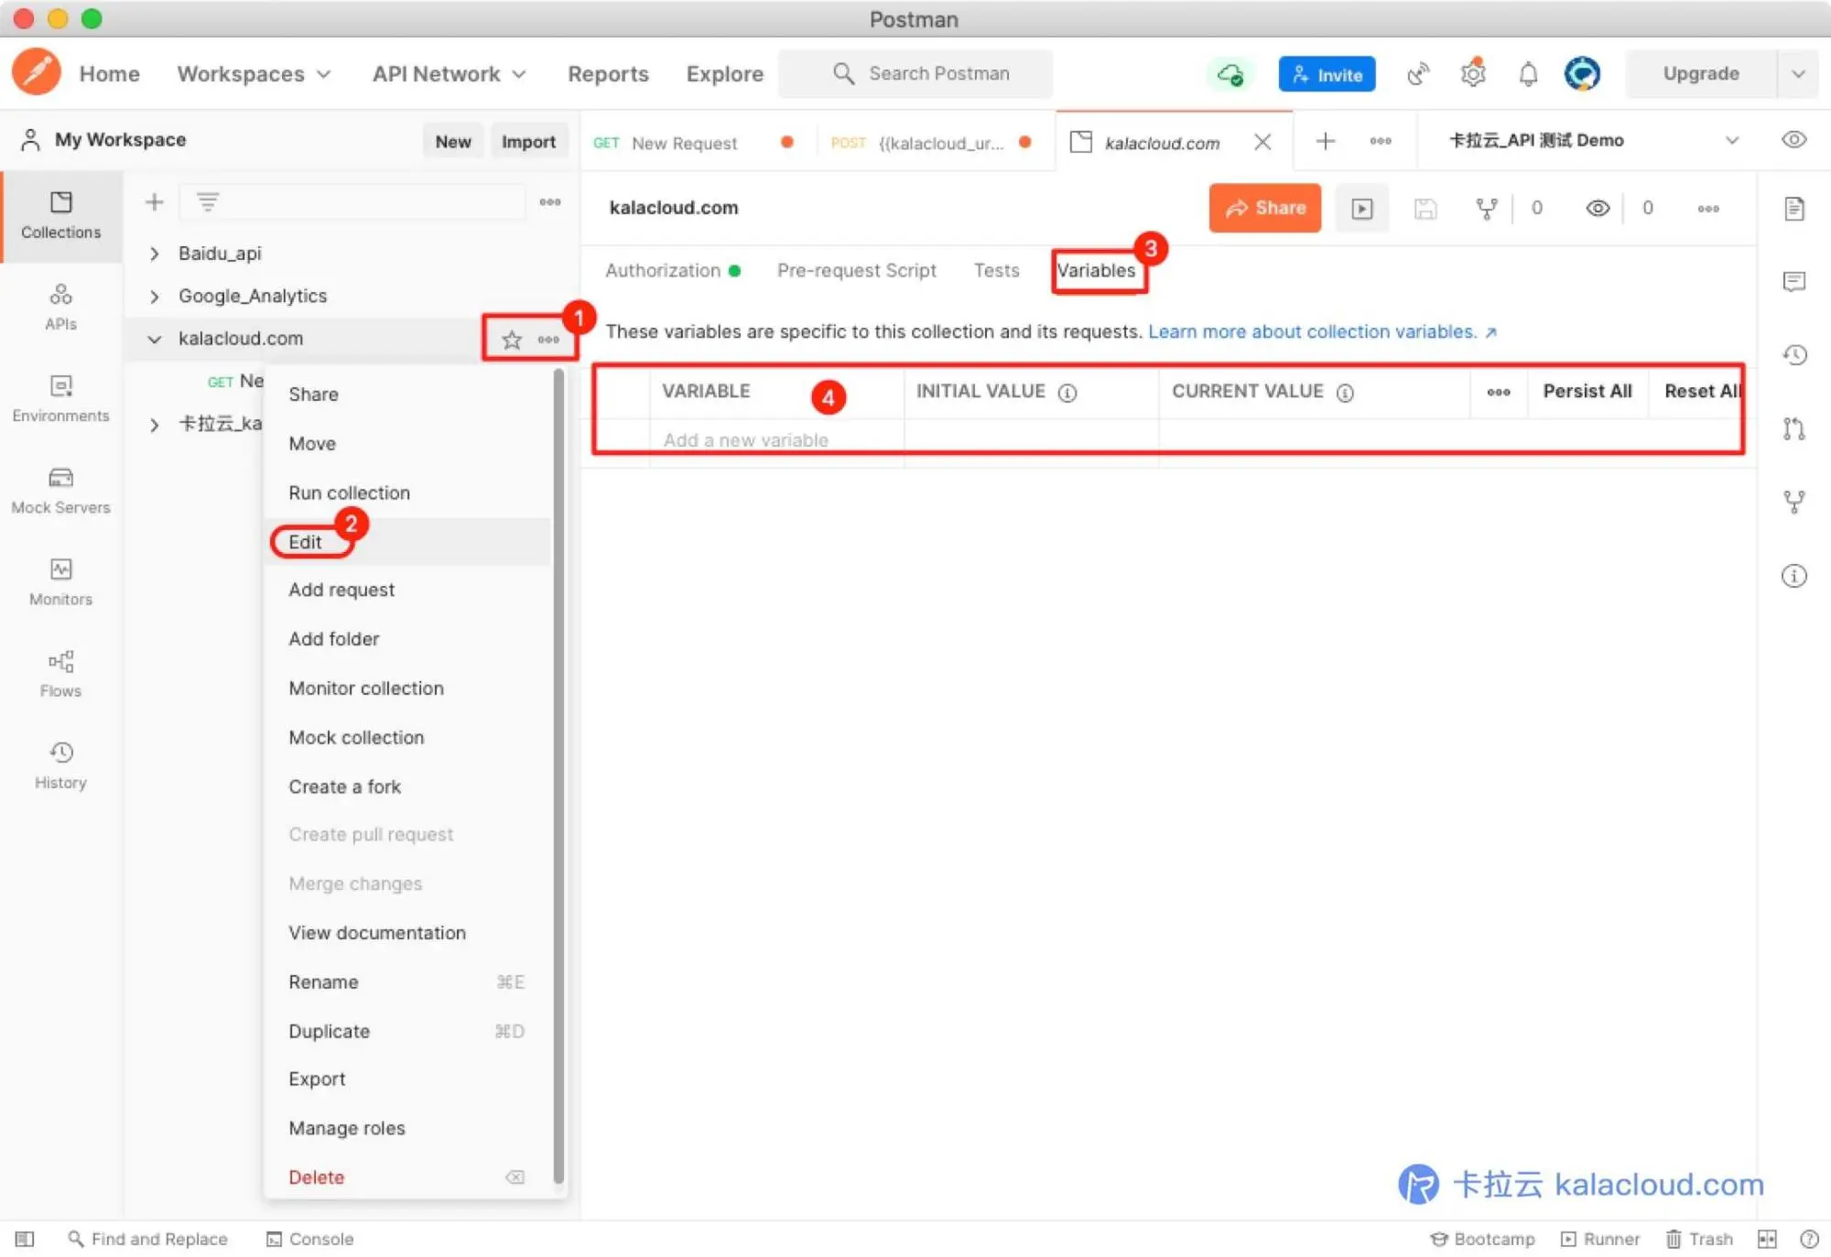
Task: Click the save disk icon
Action: coord(1425,209)
